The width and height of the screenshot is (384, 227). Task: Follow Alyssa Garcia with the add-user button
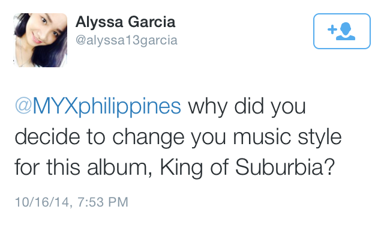click(x=341, y=31)
